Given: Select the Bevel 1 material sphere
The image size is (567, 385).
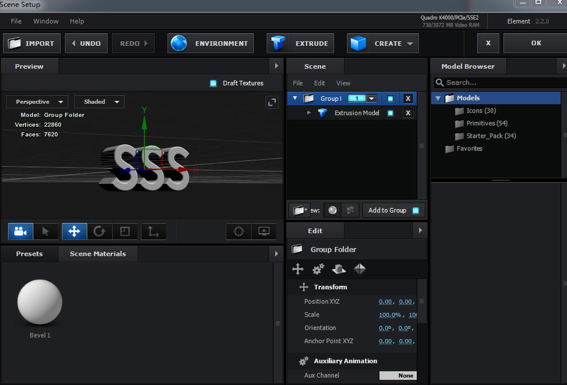Looking at the screenshot, I should (40, 303).
